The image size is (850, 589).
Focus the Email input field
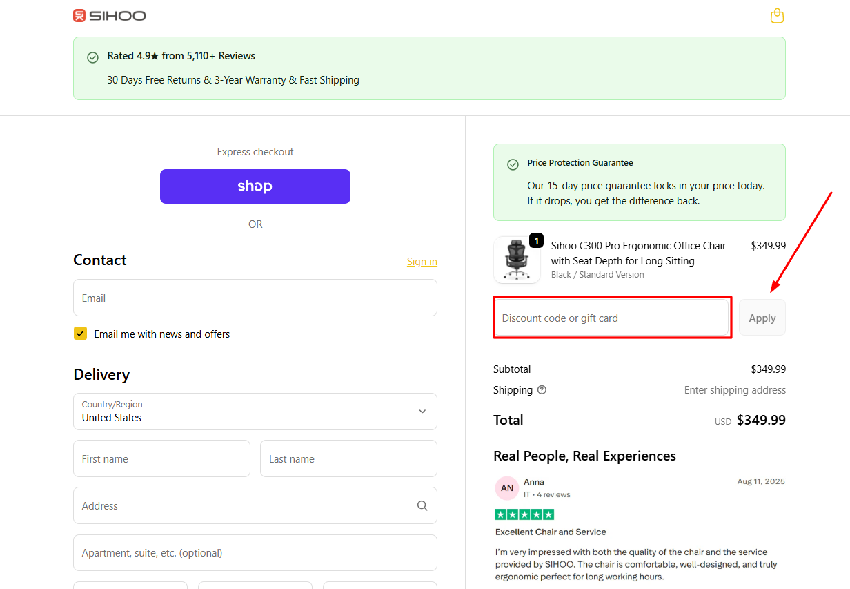(255, 298)
